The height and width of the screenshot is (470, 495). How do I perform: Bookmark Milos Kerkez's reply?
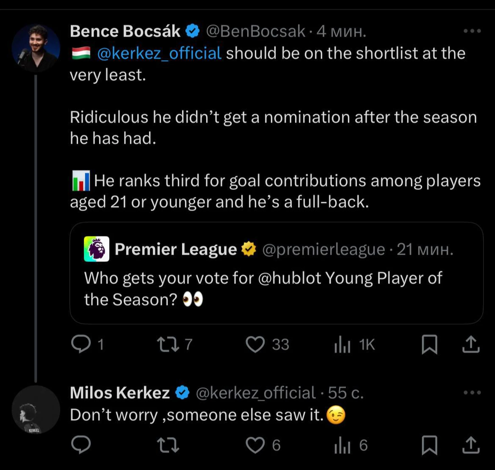coord(429,445)
